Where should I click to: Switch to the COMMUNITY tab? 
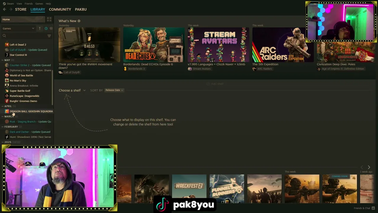point(60,9)
